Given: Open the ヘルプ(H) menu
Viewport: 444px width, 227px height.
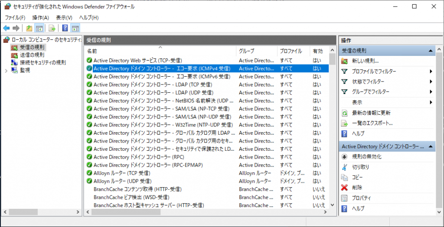Looking at the screenshot, I should [x=89, y=18].
